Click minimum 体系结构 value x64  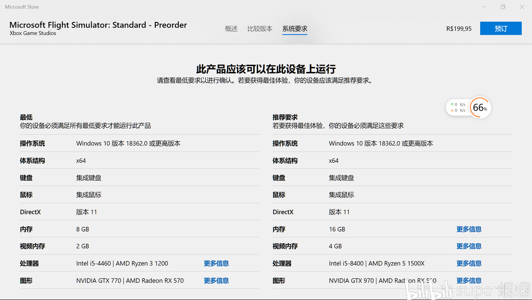(x=81, y=161)
